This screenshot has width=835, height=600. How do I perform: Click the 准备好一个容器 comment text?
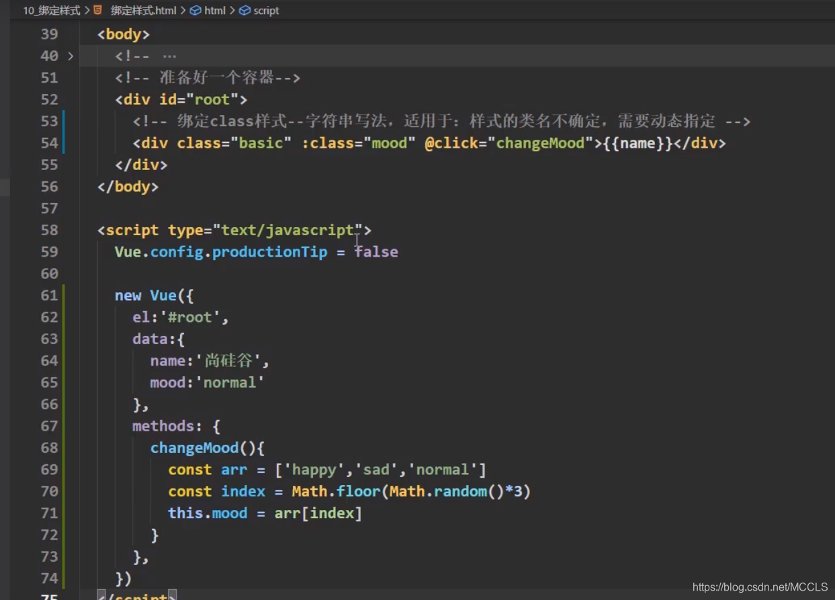pos(217,78)
